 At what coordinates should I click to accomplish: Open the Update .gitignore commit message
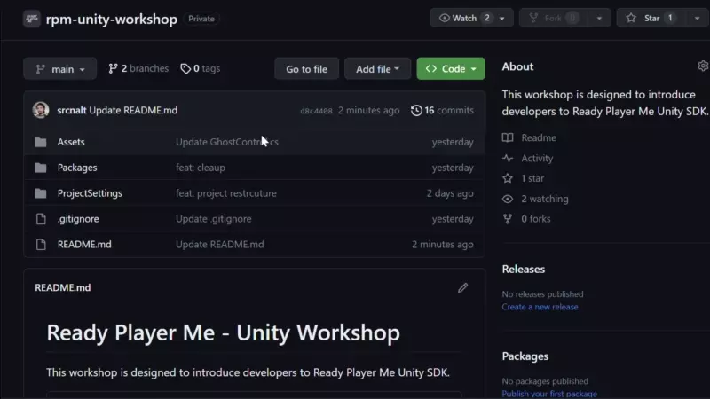click(213, 219)
